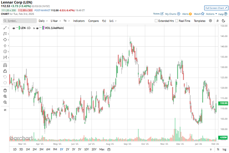This screenshot has height=153, width=229.
Task: Collapse the chart toolbar with double arrows
Action: point(217,21)
